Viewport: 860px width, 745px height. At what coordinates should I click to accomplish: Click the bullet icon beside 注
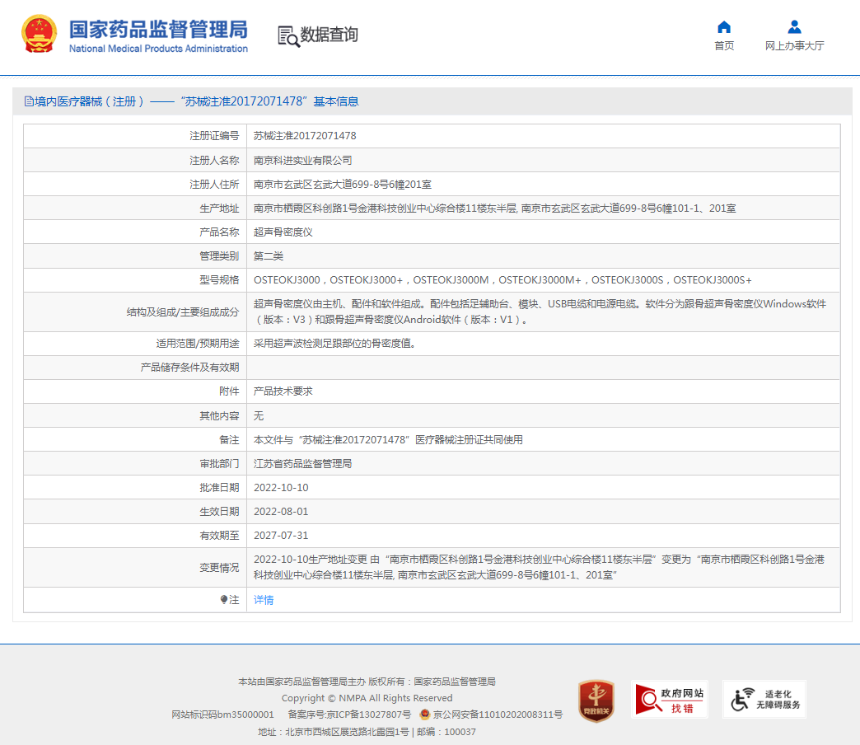click(224, 600)
